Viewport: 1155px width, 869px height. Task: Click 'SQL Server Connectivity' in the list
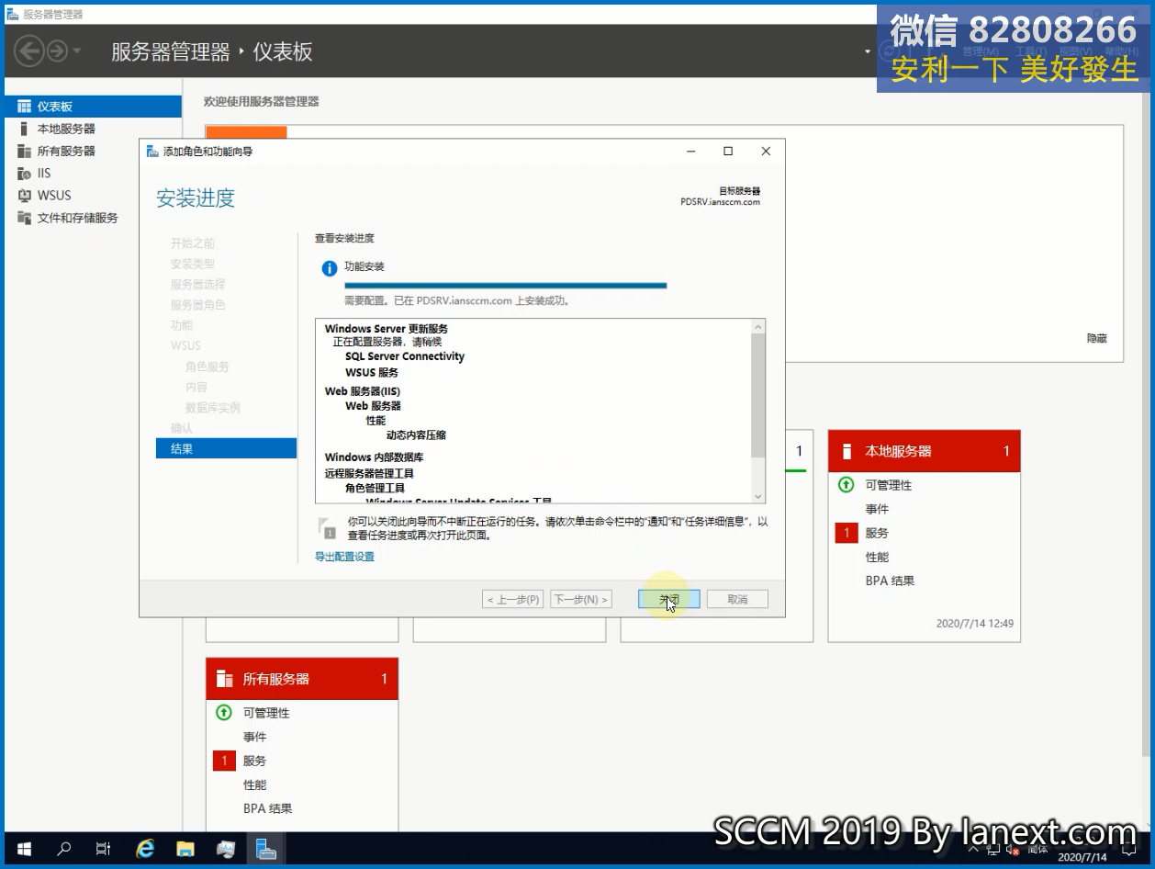[405, 356]
